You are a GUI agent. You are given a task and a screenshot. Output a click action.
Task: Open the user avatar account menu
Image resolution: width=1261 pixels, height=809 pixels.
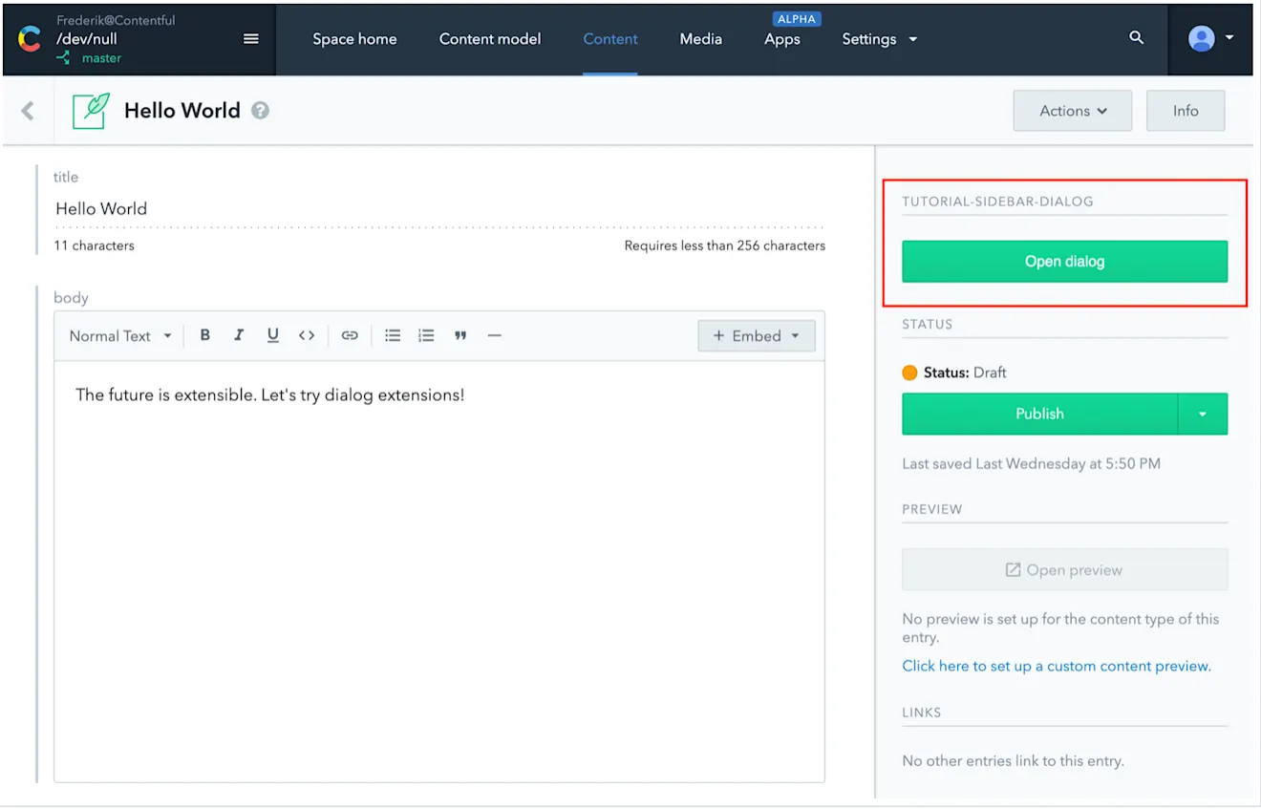(x=1210, y=38)
